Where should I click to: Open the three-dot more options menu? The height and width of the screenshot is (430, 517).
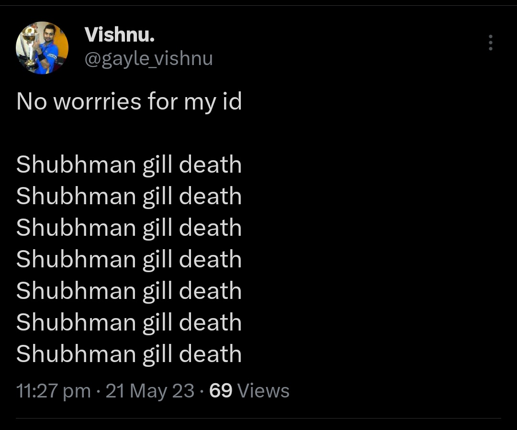click(x=490, y=43)
